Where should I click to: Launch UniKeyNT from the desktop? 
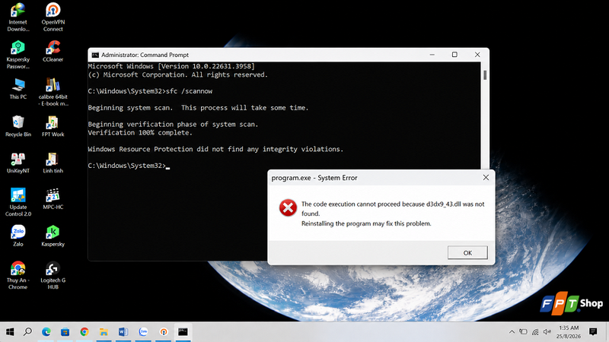point(18,163)
